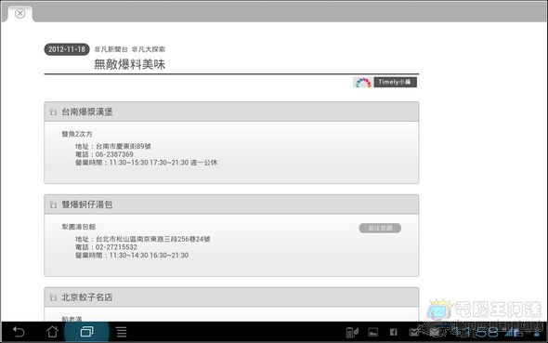Tap the gray button beside 梨園湯包館
548x343 pixels.
[x=380, y=228]
